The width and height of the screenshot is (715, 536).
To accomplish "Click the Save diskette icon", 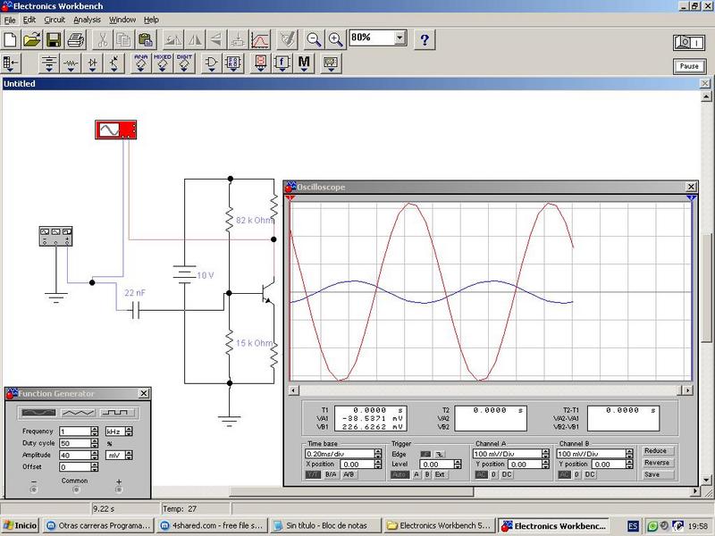I will click(x=54, y=39).
